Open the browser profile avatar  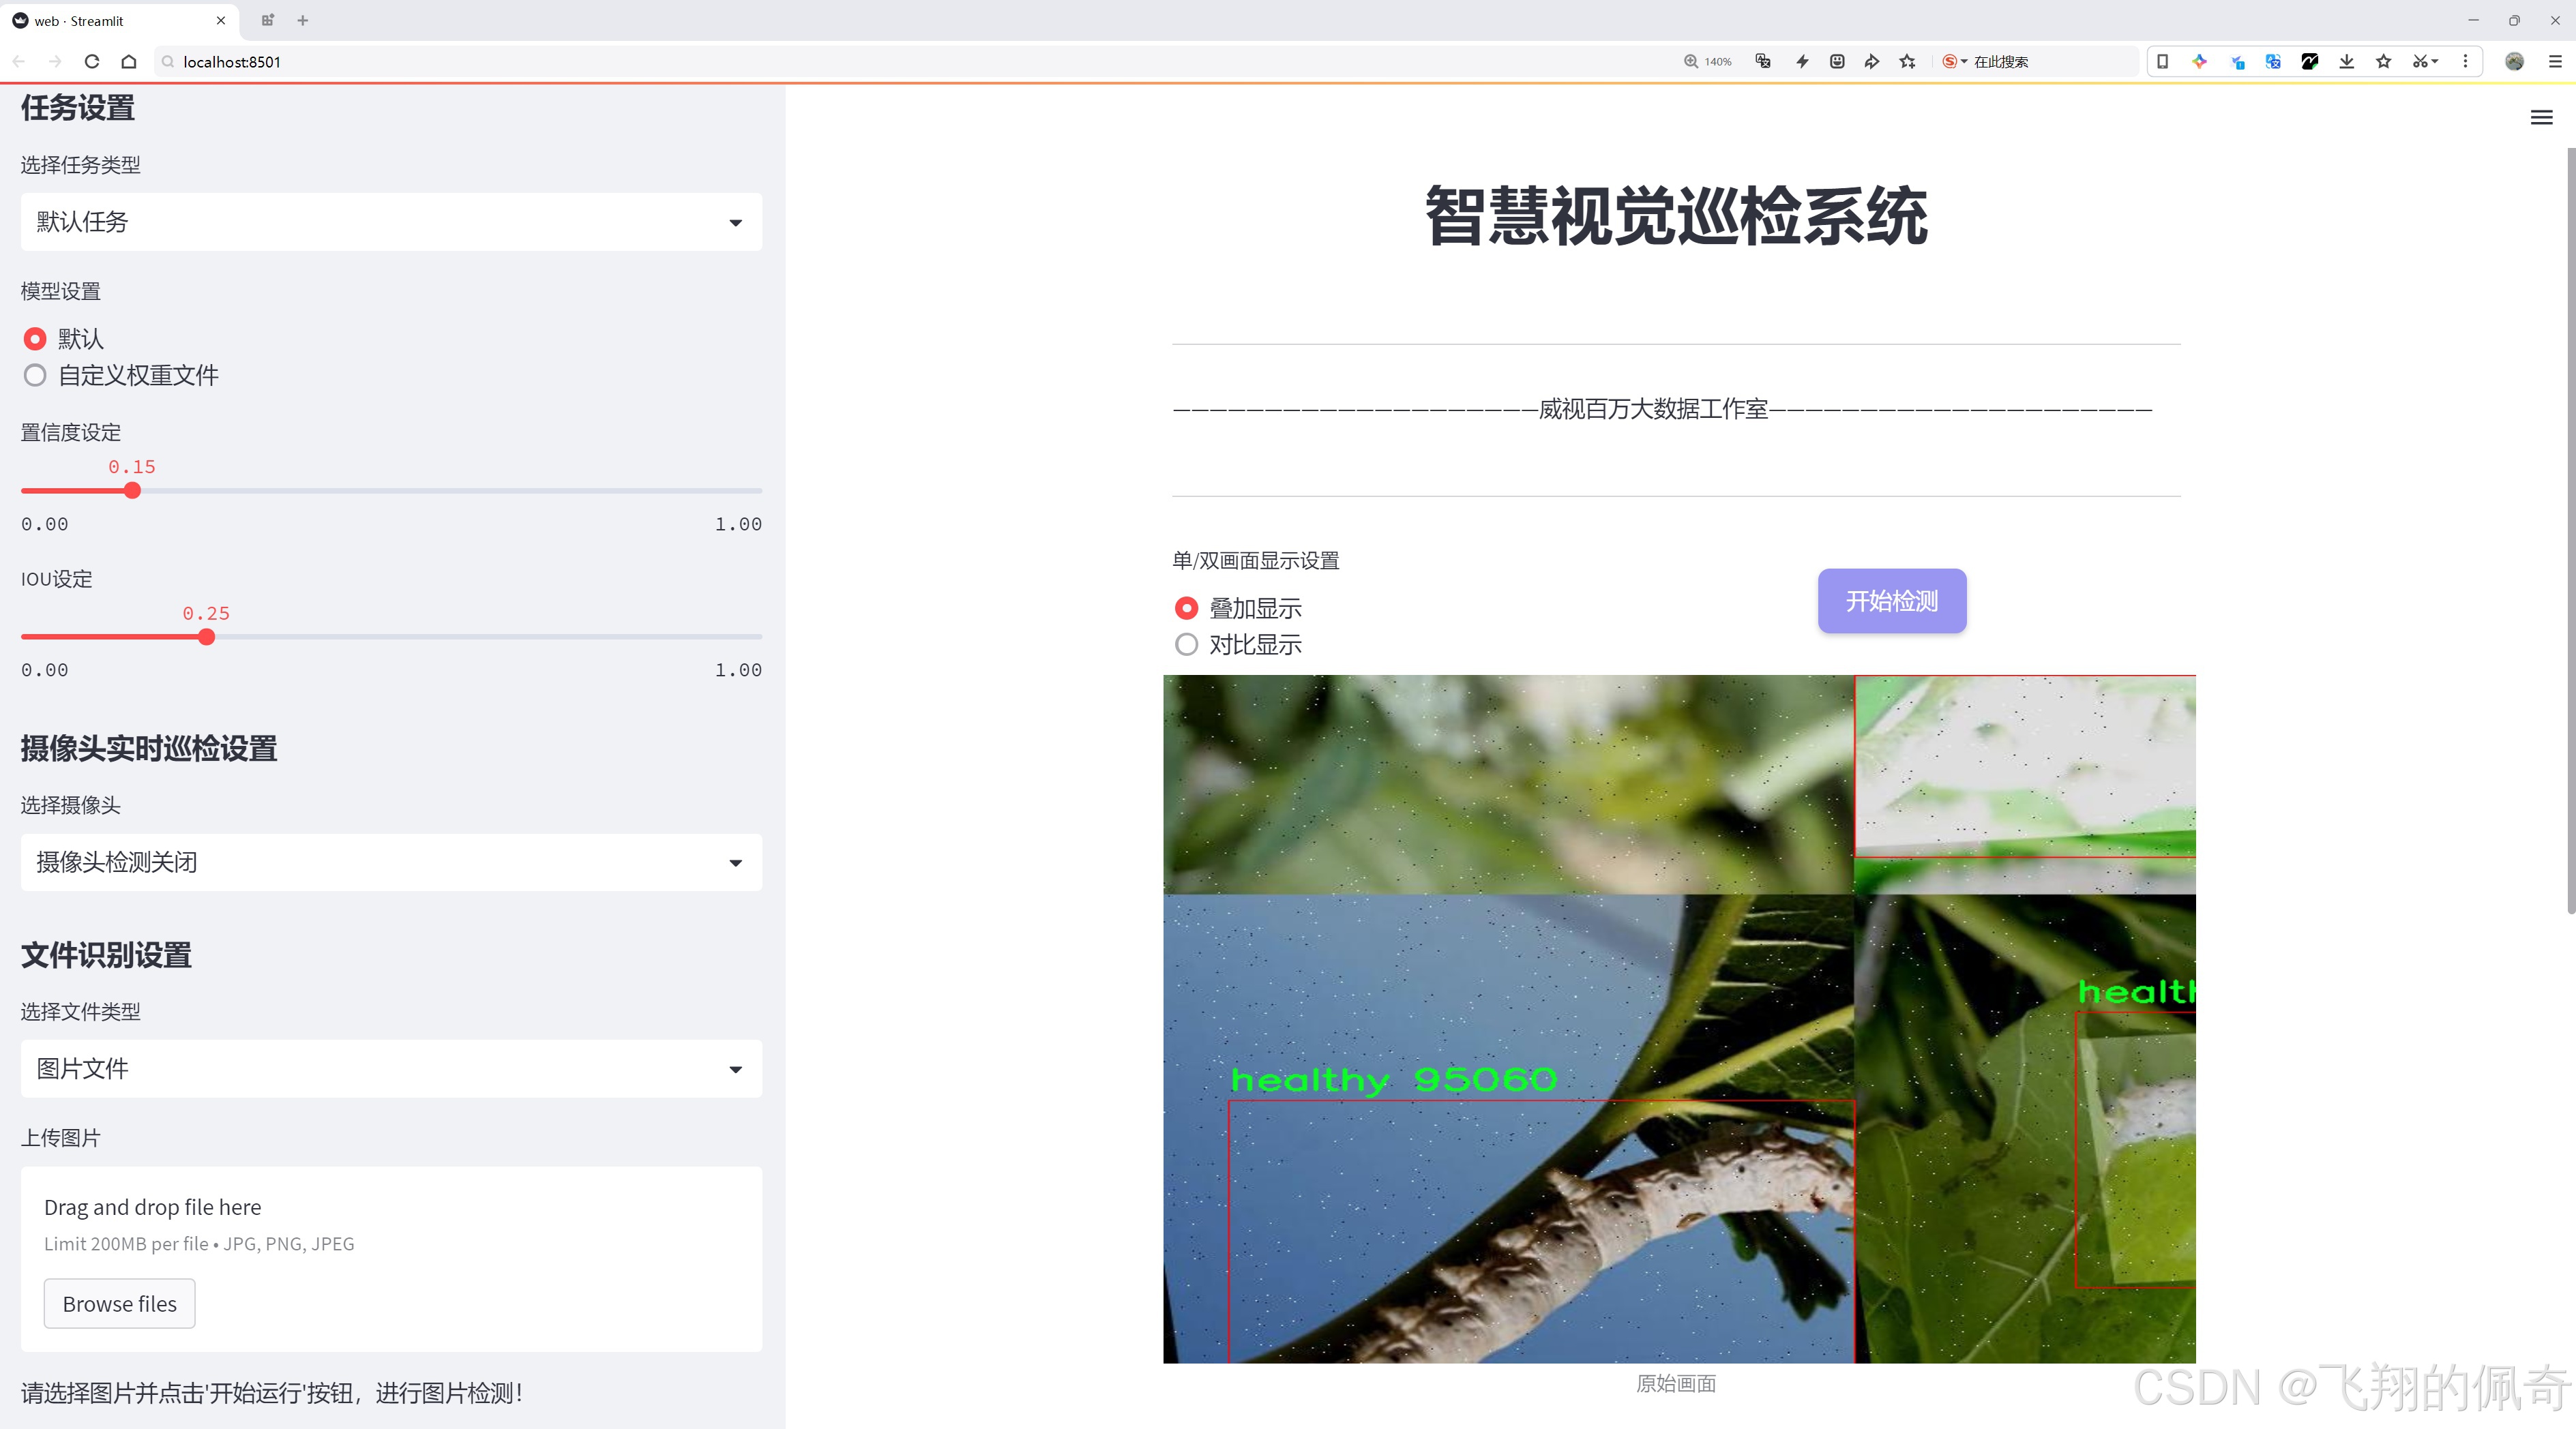2515,61
